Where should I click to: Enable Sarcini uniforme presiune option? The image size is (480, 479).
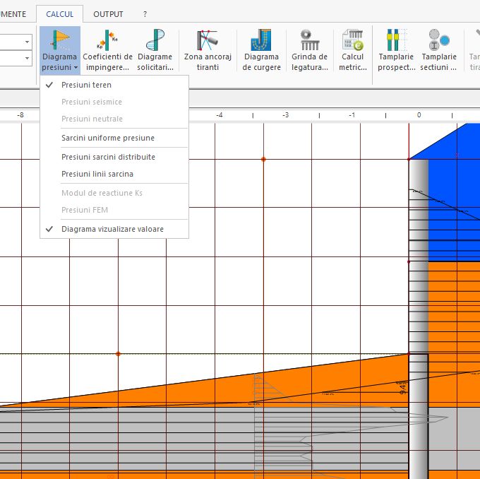[107, 138]
